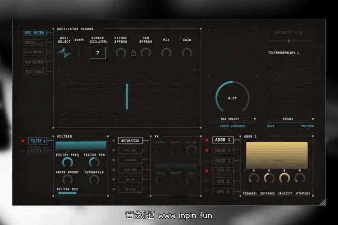The image size is (338, 225).
Task: Toggle the Chorus effect power dot
Action: coord(114,160)
